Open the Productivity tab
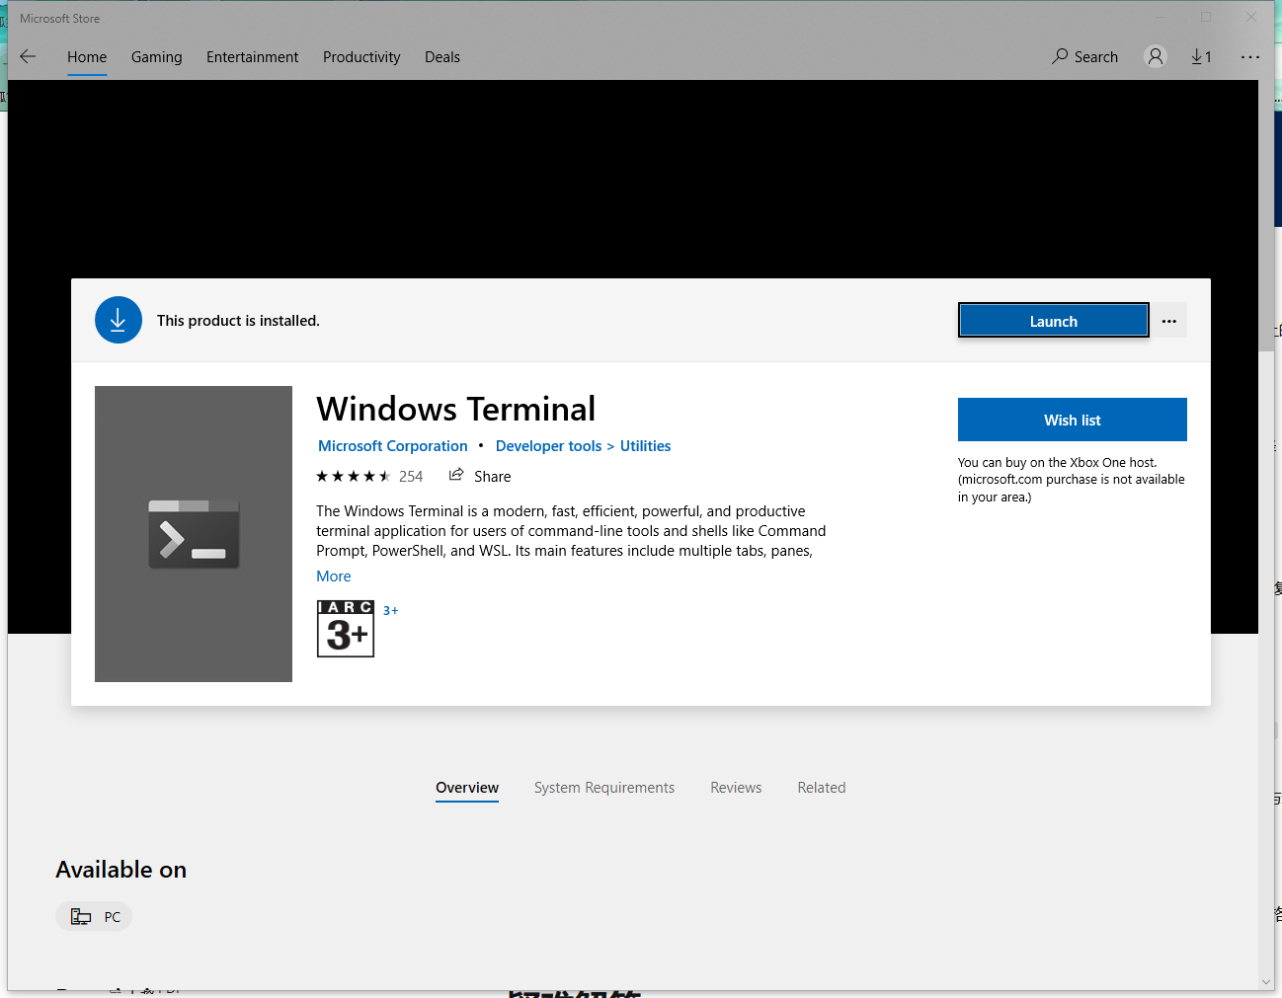 coord(361,57)
